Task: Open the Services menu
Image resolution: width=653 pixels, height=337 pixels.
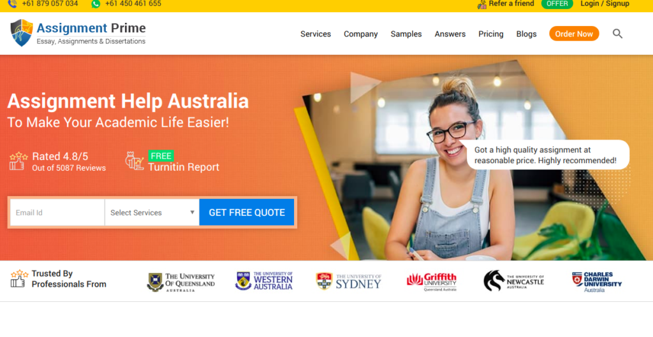Action: click(x=316, y=34)
